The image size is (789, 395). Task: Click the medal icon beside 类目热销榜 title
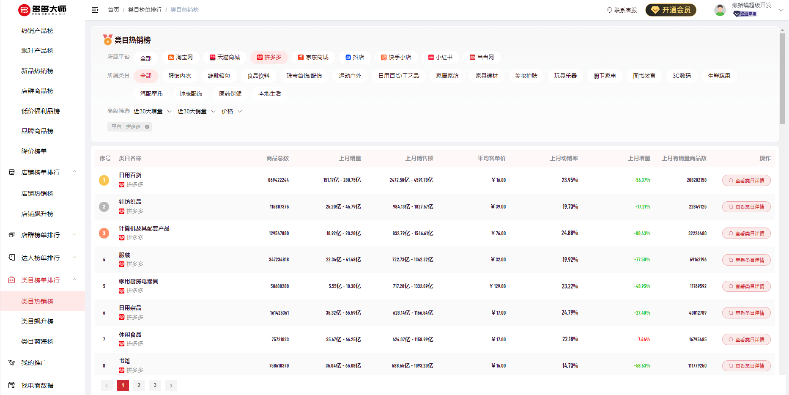[108, 40]
